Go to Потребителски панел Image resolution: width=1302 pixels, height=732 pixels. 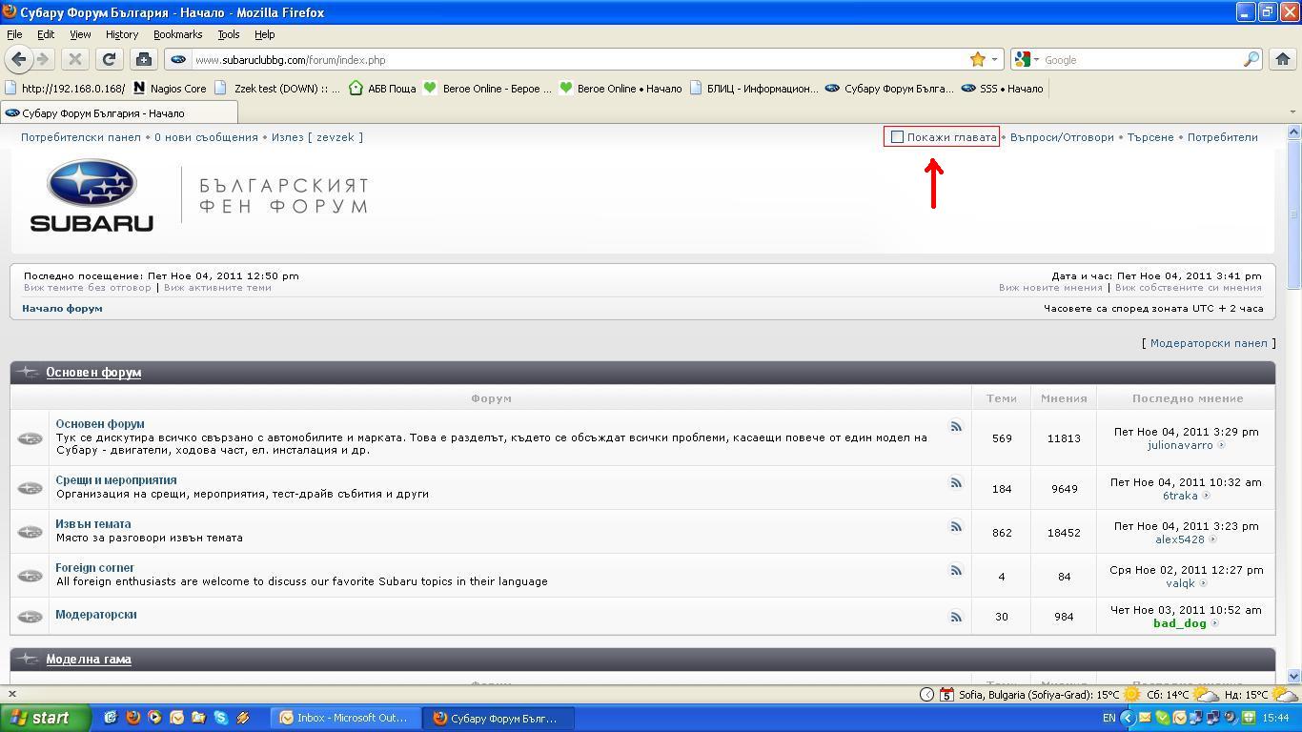tap(81, 137)
